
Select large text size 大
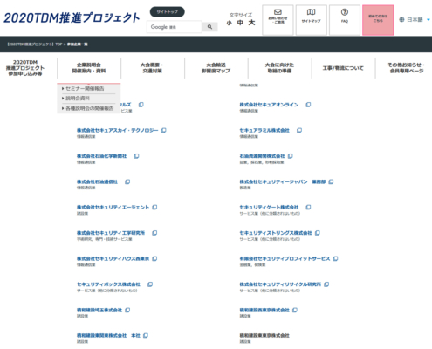pyautogui.click(x=251, y=23)
